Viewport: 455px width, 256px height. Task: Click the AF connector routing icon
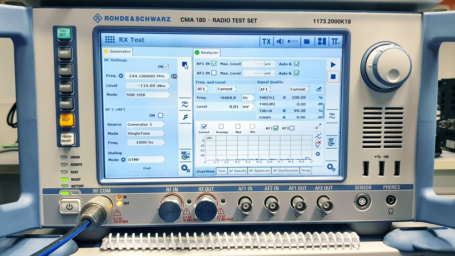[331, 142]
